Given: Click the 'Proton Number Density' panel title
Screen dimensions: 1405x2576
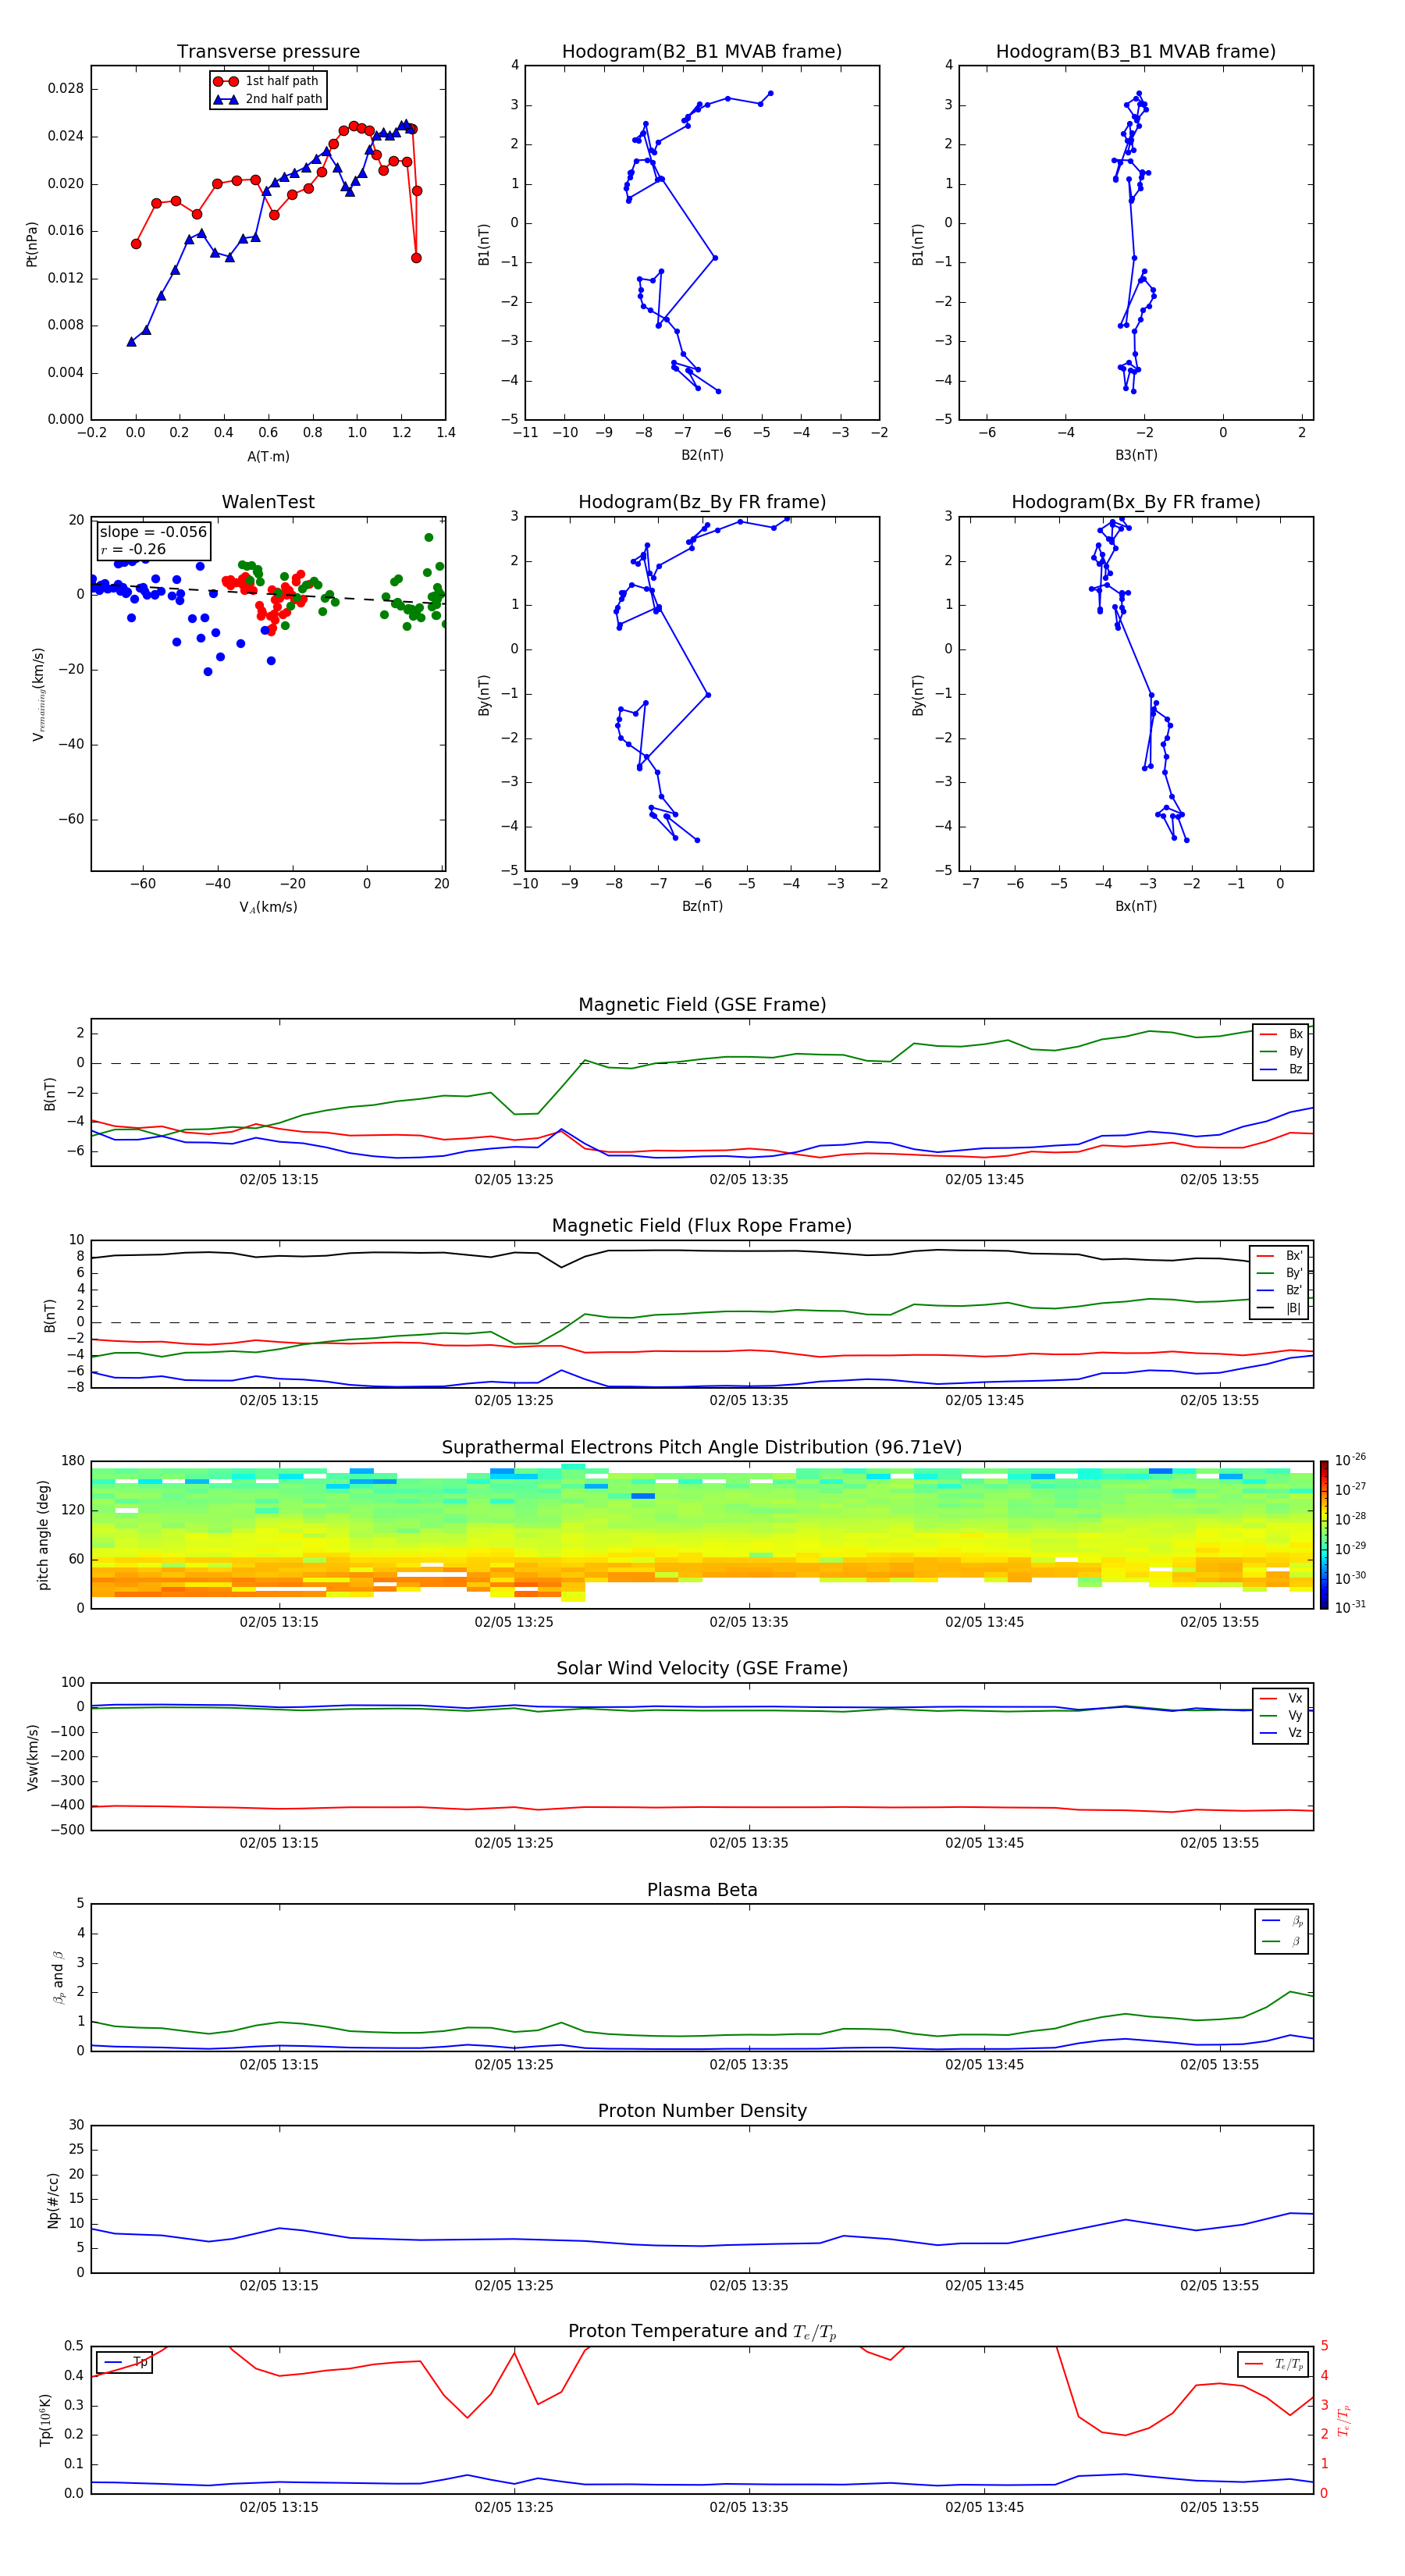Looking at the screenshot, I should point(702,2111).
